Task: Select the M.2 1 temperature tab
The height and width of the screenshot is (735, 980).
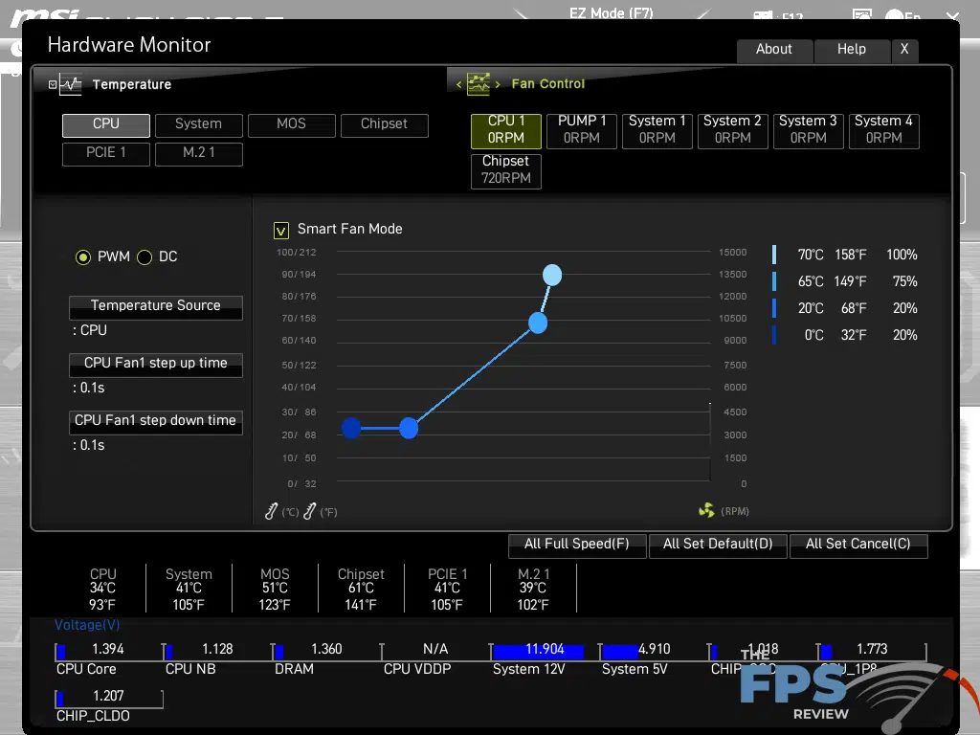Action: pyautogui.click(x=199, y=154)
